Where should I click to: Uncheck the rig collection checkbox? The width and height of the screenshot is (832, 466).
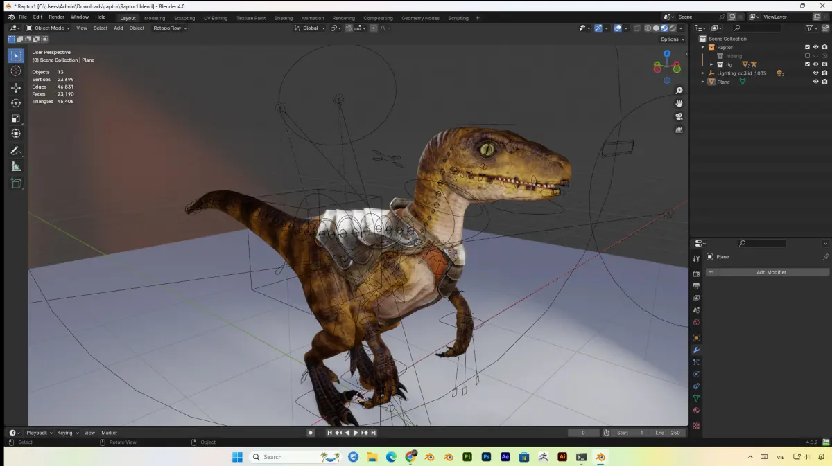[807, 64]
